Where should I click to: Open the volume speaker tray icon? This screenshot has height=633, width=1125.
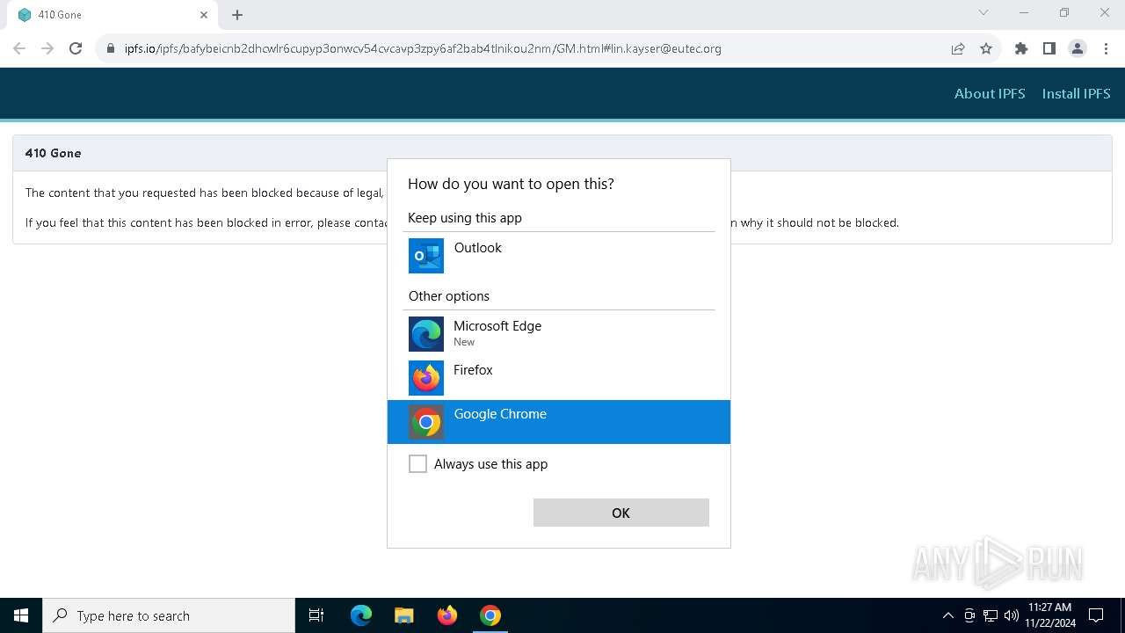click(x=1012, y=615)
